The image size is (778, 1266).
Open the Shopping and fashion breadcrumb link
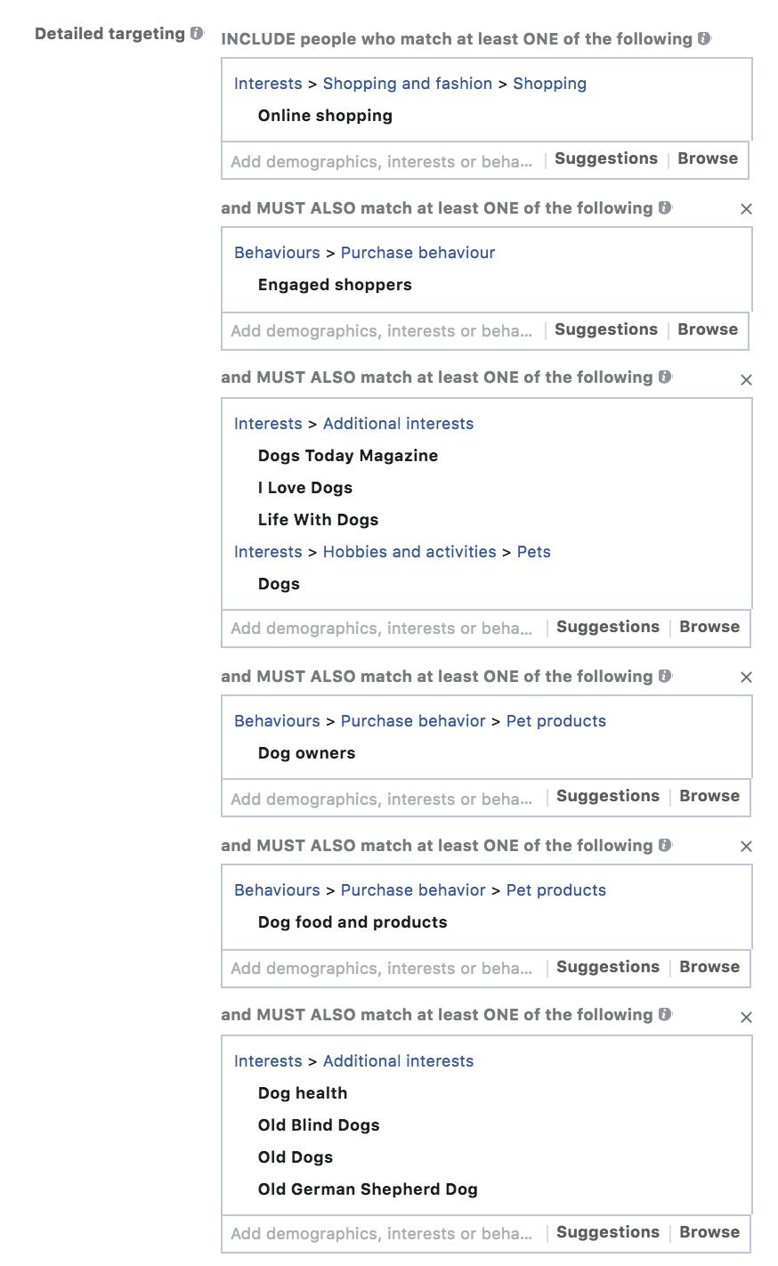click(408, 83)
